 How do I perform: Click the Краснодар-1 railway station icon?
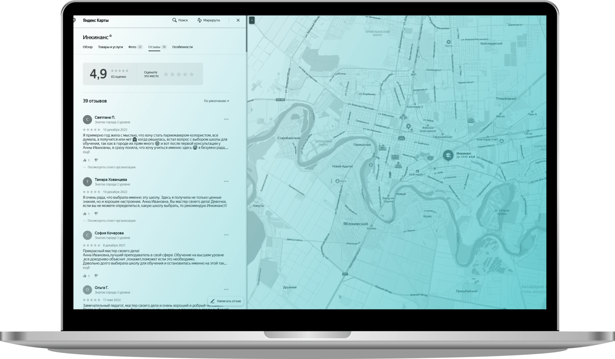[417, 171]
